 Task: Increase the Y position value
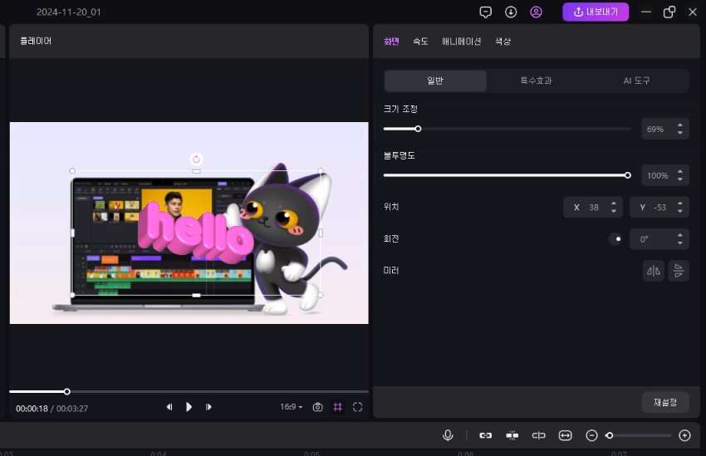(x=680, y=203)
